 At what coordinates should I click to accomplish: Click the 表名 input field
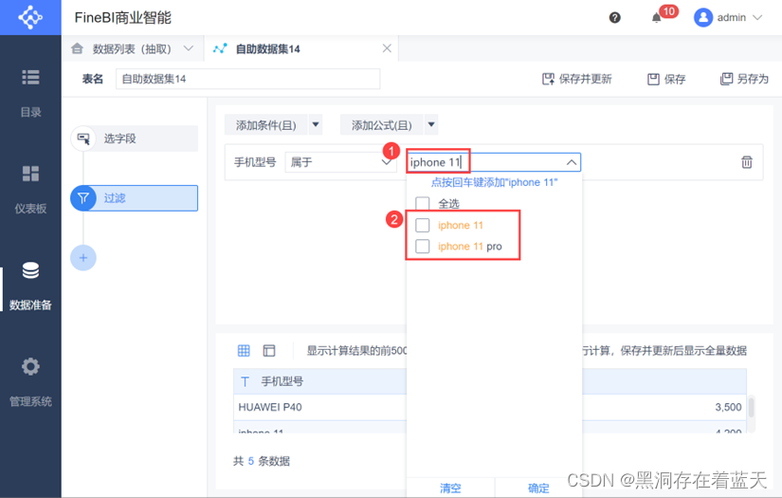click(x=247, y=79)
